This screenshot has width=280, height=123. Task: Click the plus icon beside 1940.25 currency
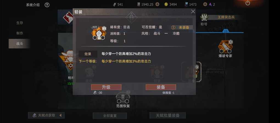(157, 4)
